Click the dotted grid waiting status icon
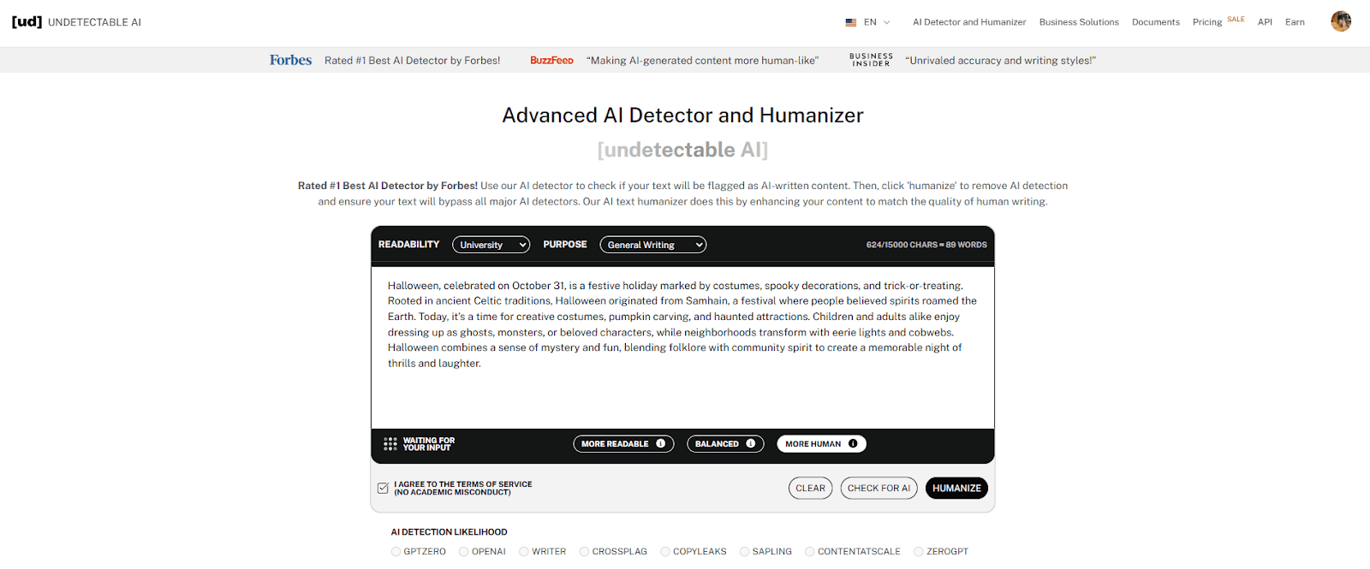1370x569 pixels. [390, 444]
